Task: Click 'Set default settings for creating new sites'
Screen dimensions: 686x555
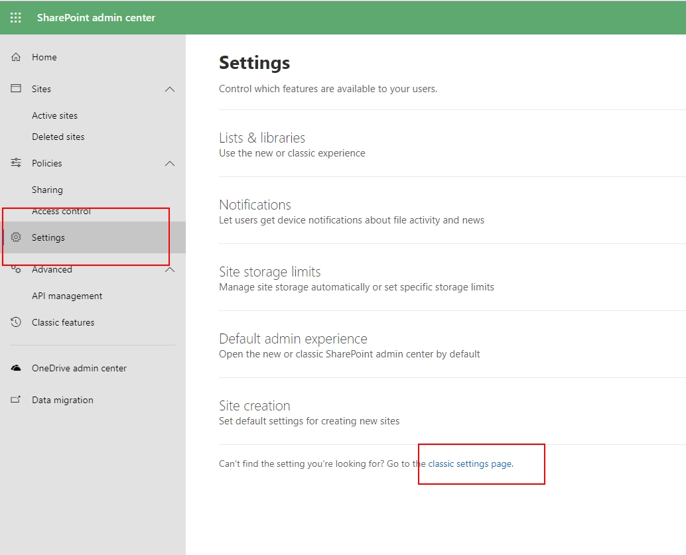Action: point(309,421)
